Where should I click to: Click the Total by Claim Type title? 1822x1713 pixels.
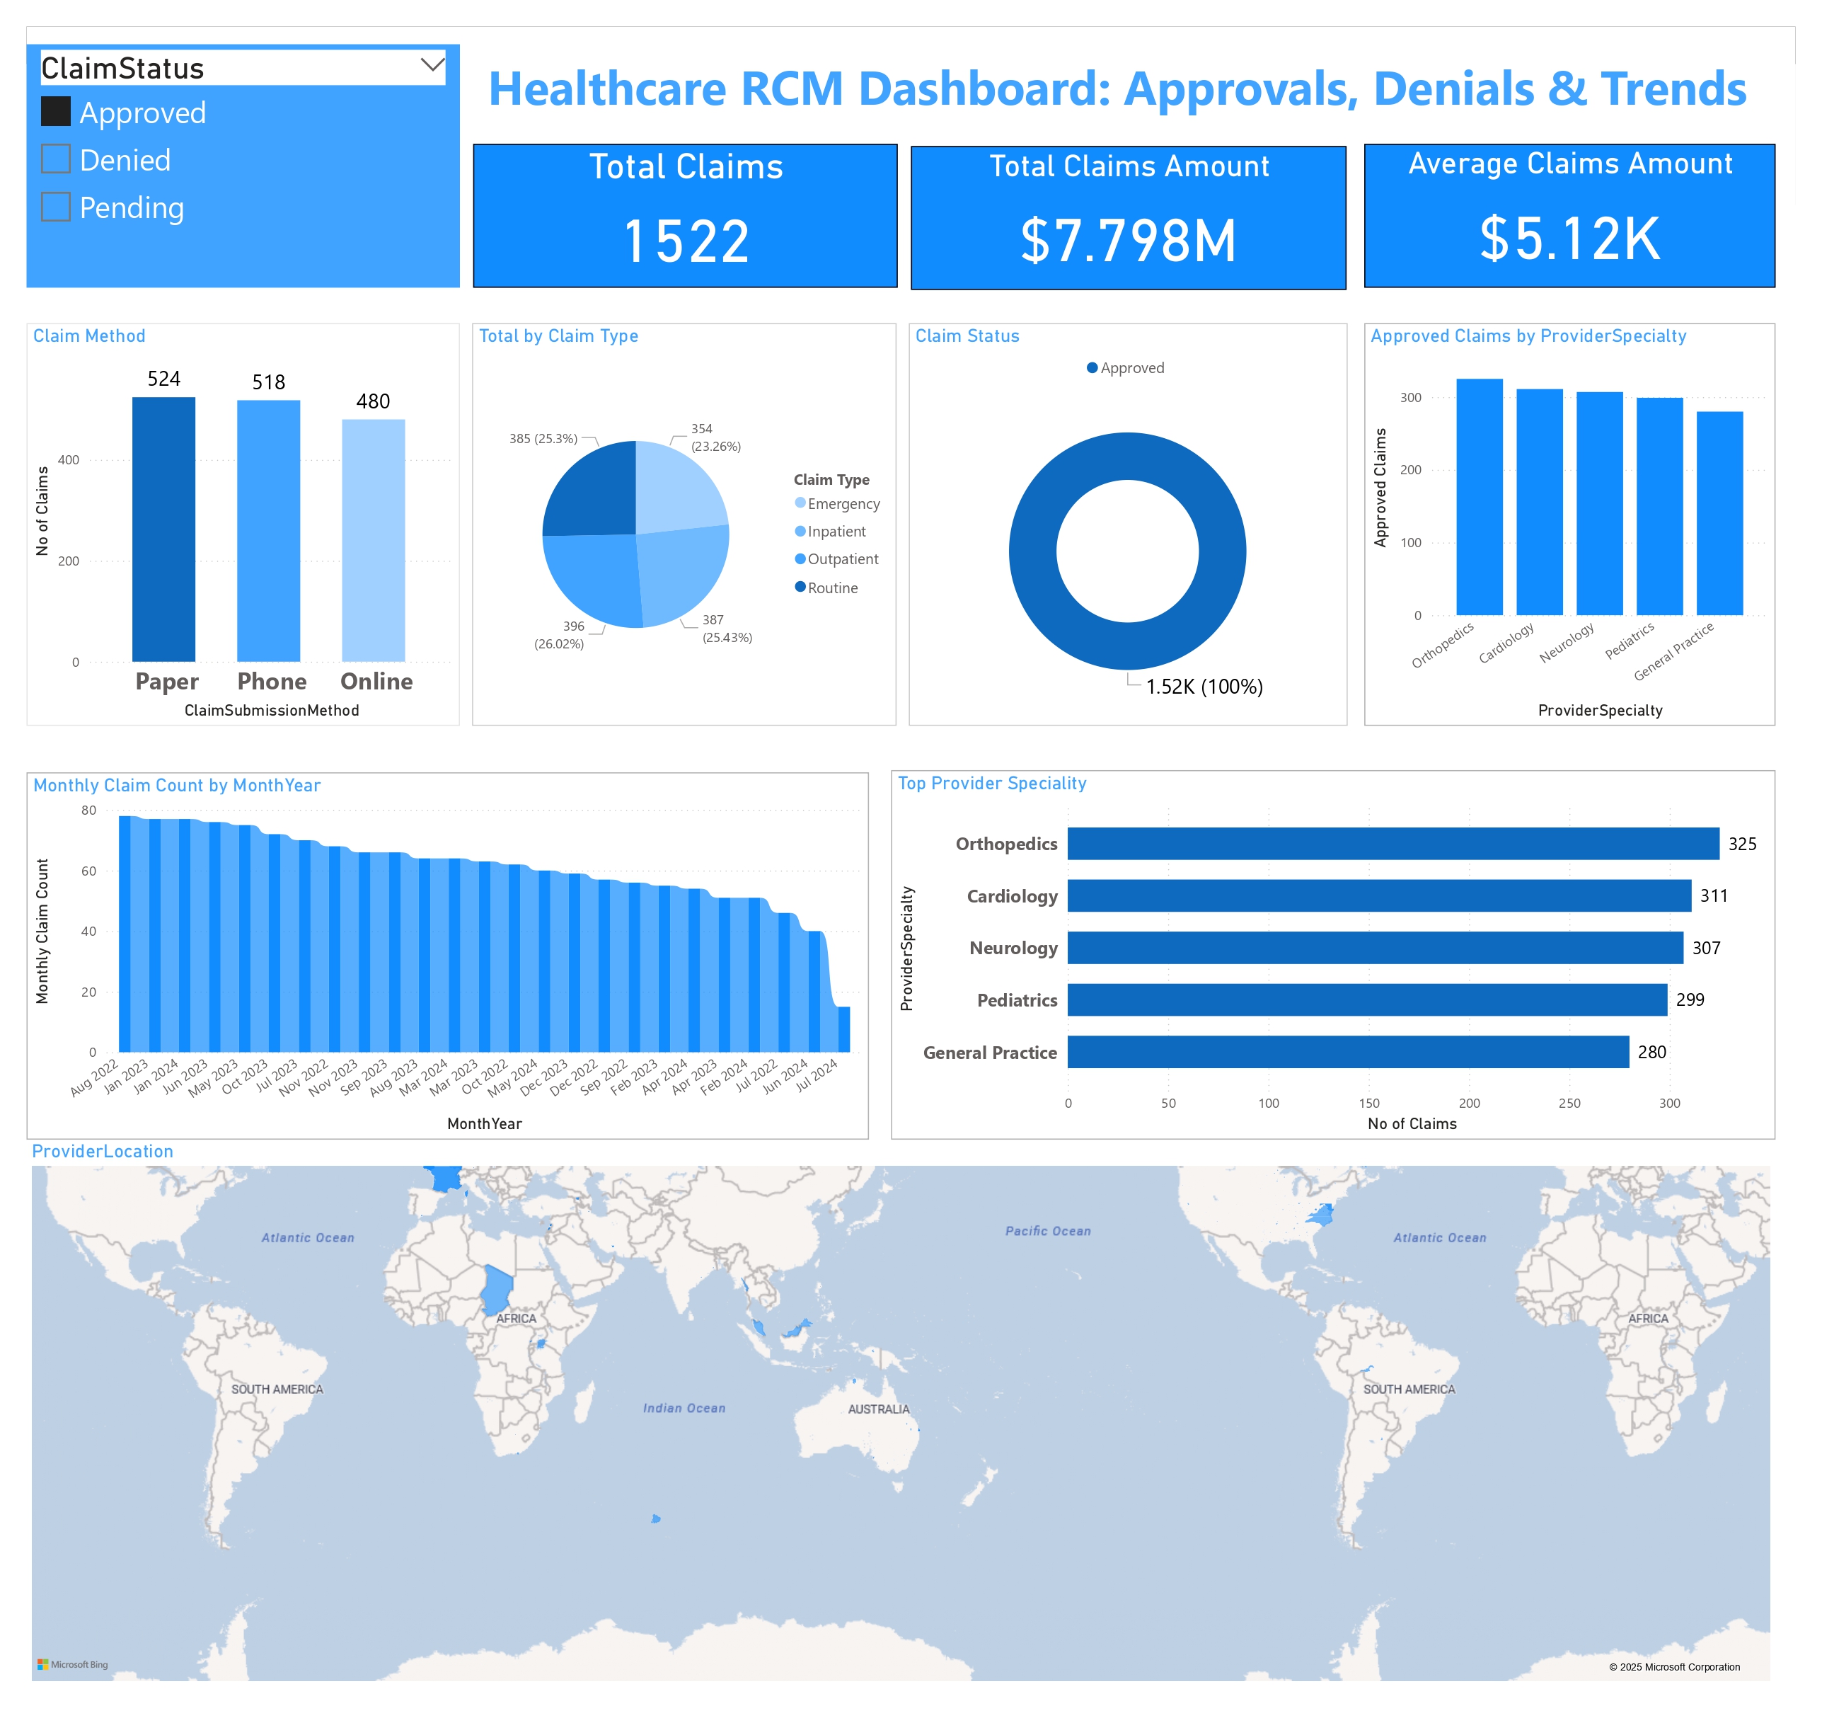[x=558, y=336]
